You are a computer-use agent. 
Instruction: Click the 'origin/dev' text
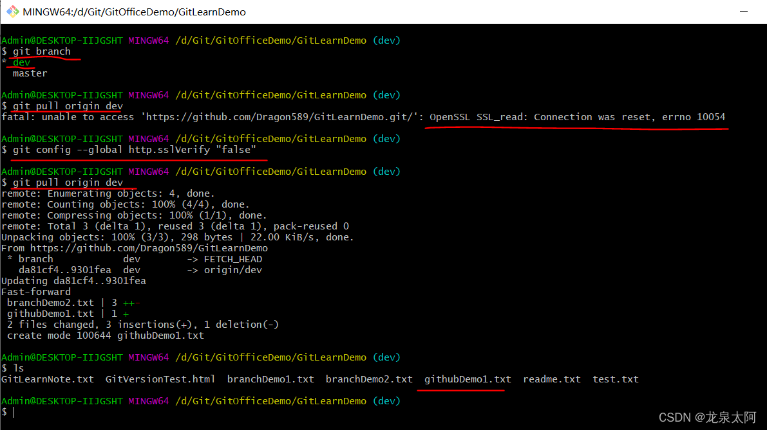pos(233,270)
